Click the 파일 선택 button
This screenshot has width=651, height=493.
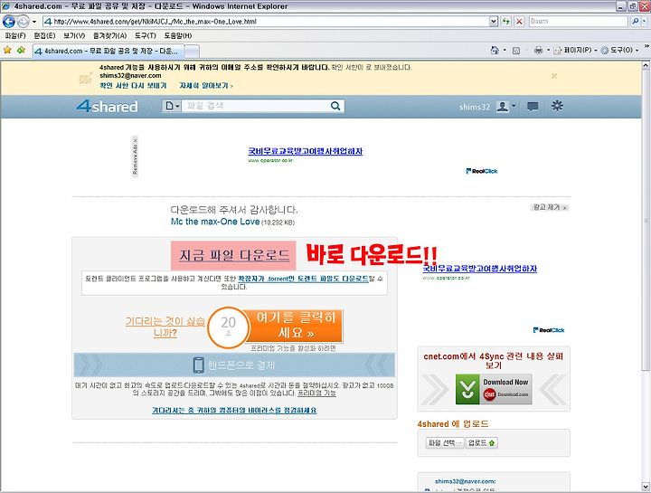tap(445, 442)
